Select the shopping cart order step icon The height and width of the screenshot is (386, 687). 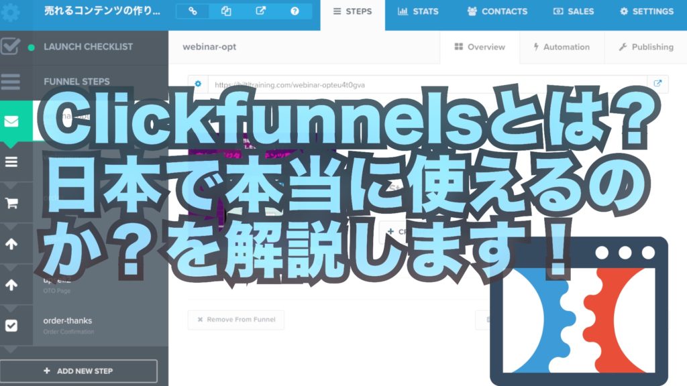11,202
